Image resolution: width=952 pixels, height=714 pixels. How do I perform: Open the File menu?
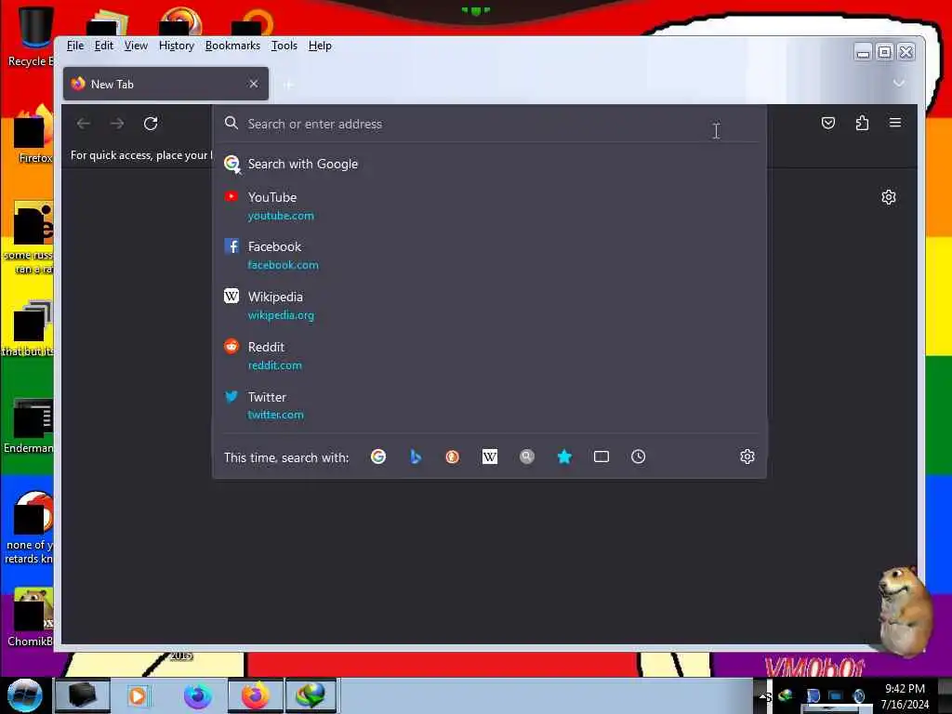click(75, 46)
